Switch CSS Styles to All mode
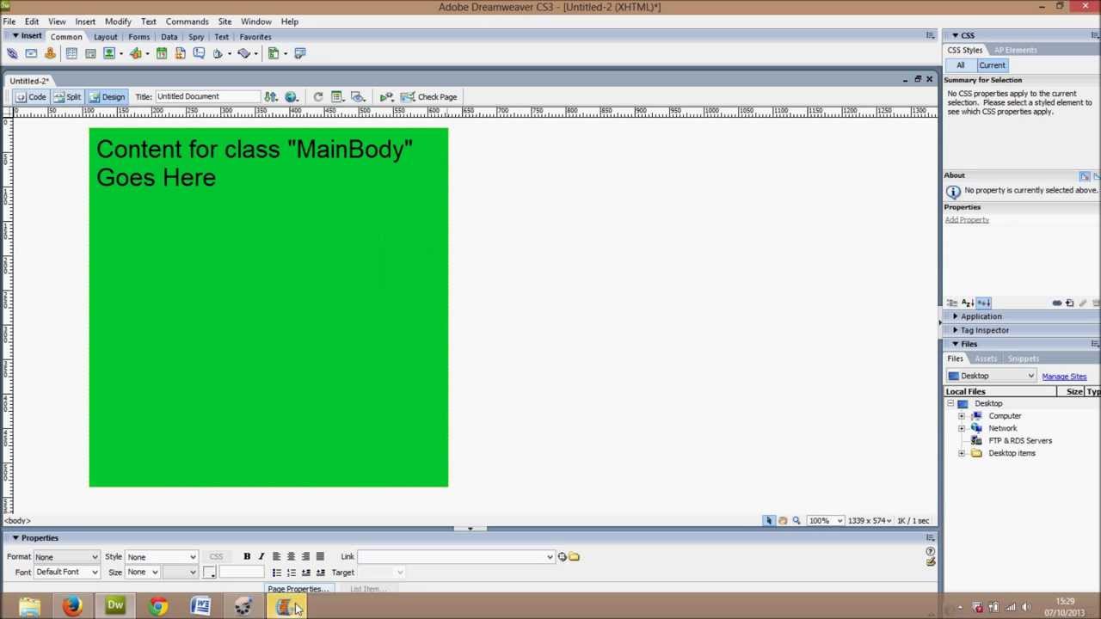1101x619 pixels. [x=960, y=65]
